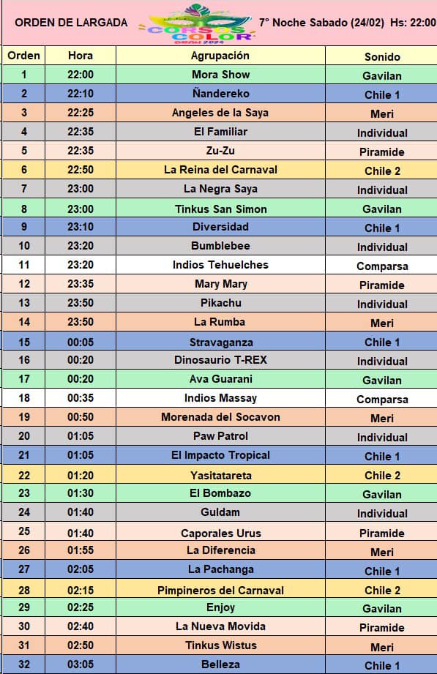Click the 00:05 time for Stravaganza
This screenshot has height=674, width=437.
(81, 342)
